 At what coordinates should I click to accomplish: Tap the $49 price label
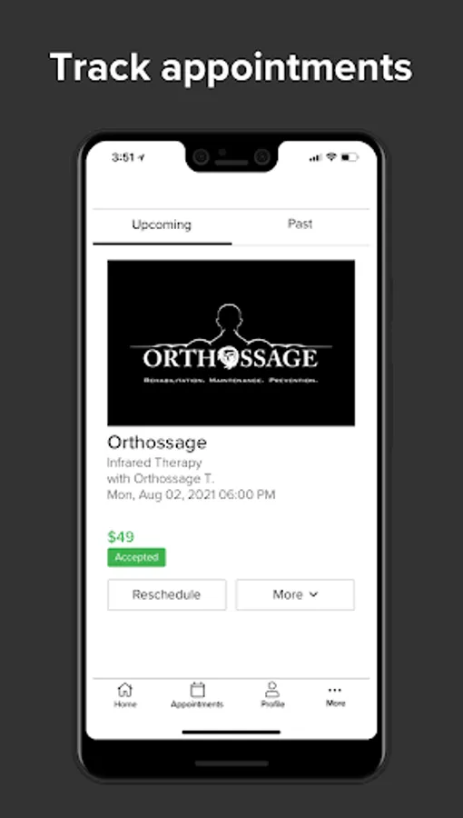[x=121, y=537]
